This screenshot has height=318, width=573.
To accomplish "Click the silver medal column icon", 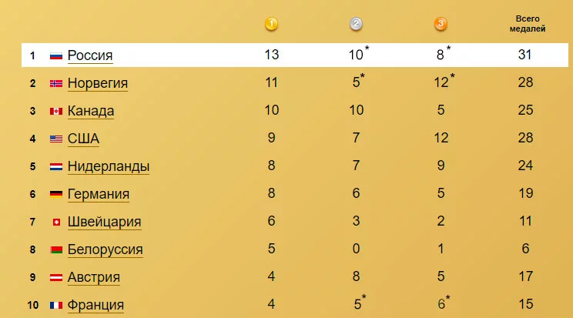I will coord(356,24).
